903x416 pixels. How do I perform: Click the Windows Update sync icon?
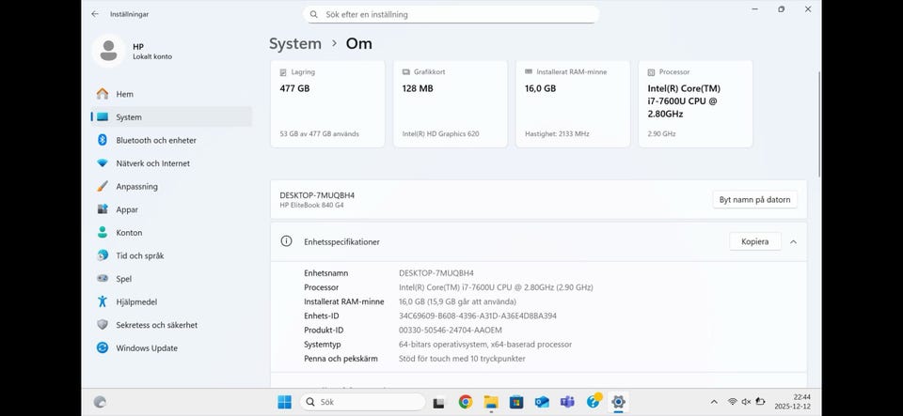click(x=103, y=347)
